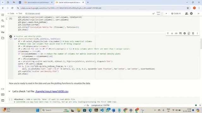
Task: Add a comment to the cell
Action: click(x=180, y=33)
